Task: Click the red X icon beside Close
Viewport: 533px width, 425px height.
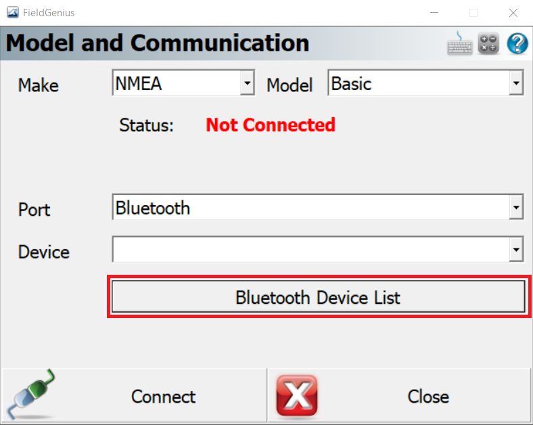Action: click(x=297, y=395)
